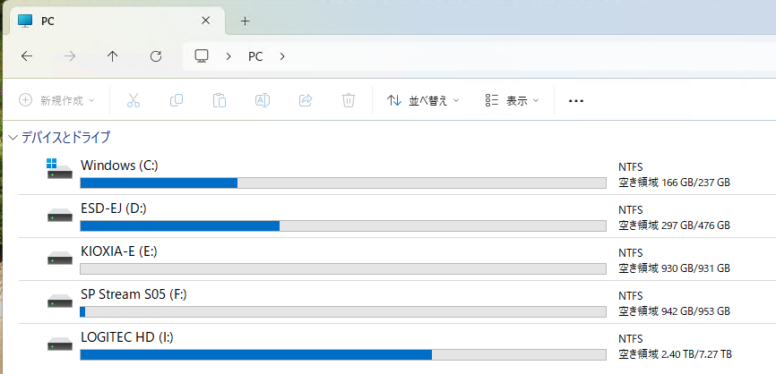Open the 並べ替え sort dropdown
The image size is (776, 374).
pyautogui.click(x=423, y=100)
